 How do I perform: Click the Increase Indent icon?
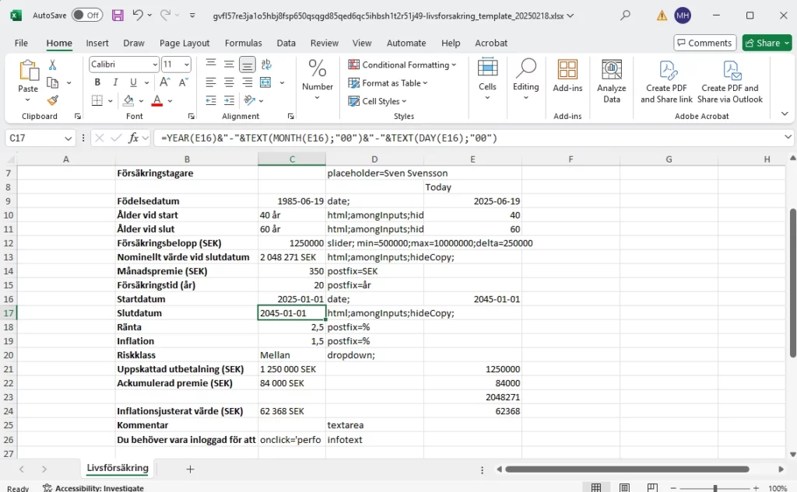tap(230, 100)
